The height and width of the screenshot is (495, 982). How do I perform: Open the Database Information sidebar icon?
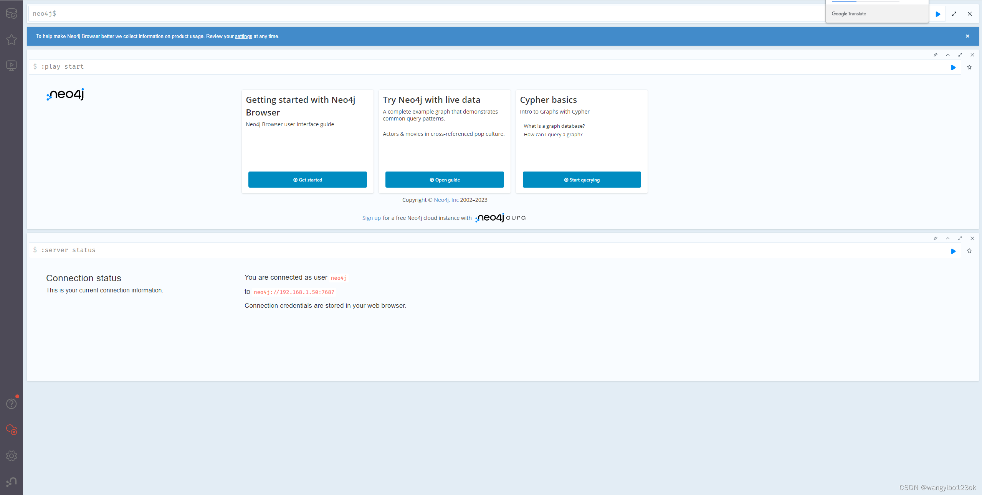(x=12, y=13)
